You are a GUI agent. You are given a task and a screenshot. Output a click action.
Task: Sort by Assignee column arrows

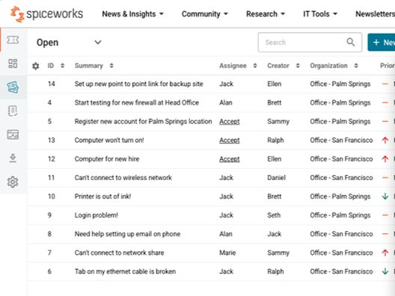click(255, 66)
